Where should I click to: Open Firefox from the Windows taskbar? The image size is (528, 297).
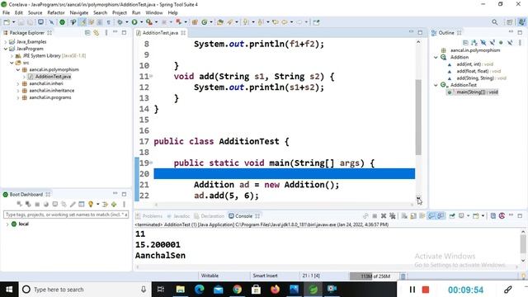(275, 290)
